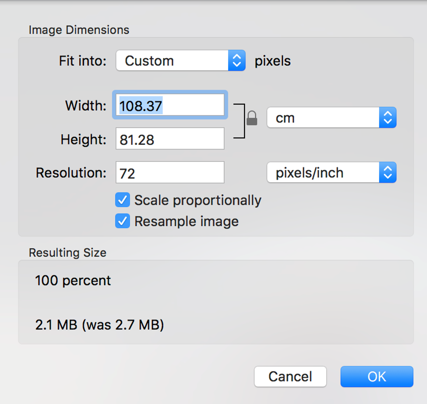
Task: Click the blue arrows on the pixels/inch popup
Action: 387,172
